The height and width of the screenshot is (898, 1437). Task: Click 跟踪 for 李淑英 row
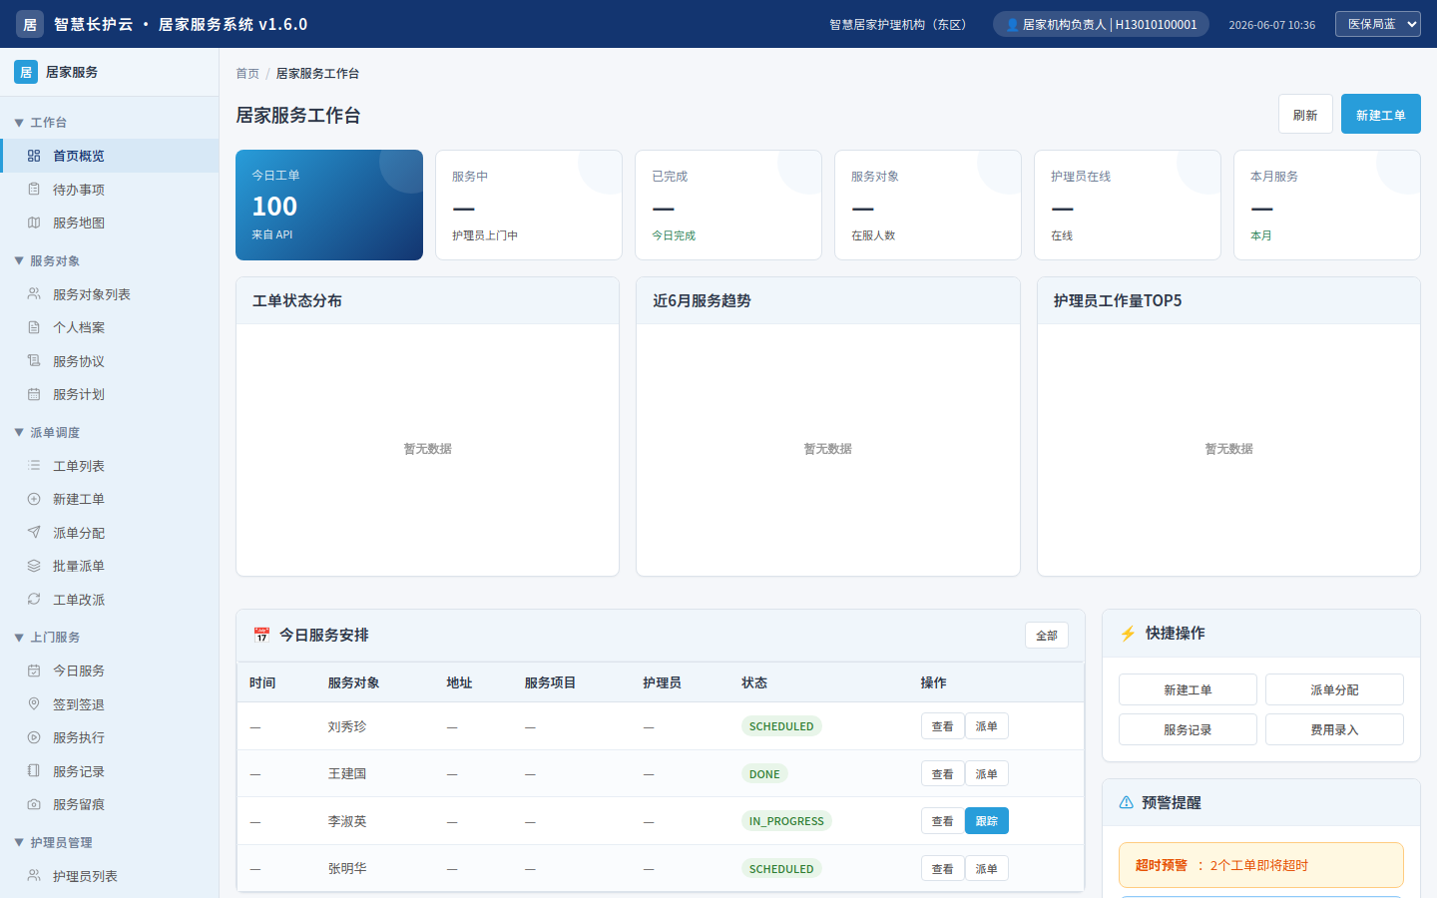click(x=986, y=821)
